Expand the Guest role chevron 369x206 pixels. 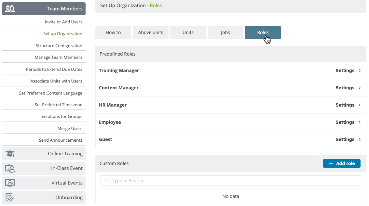point(360,139)
